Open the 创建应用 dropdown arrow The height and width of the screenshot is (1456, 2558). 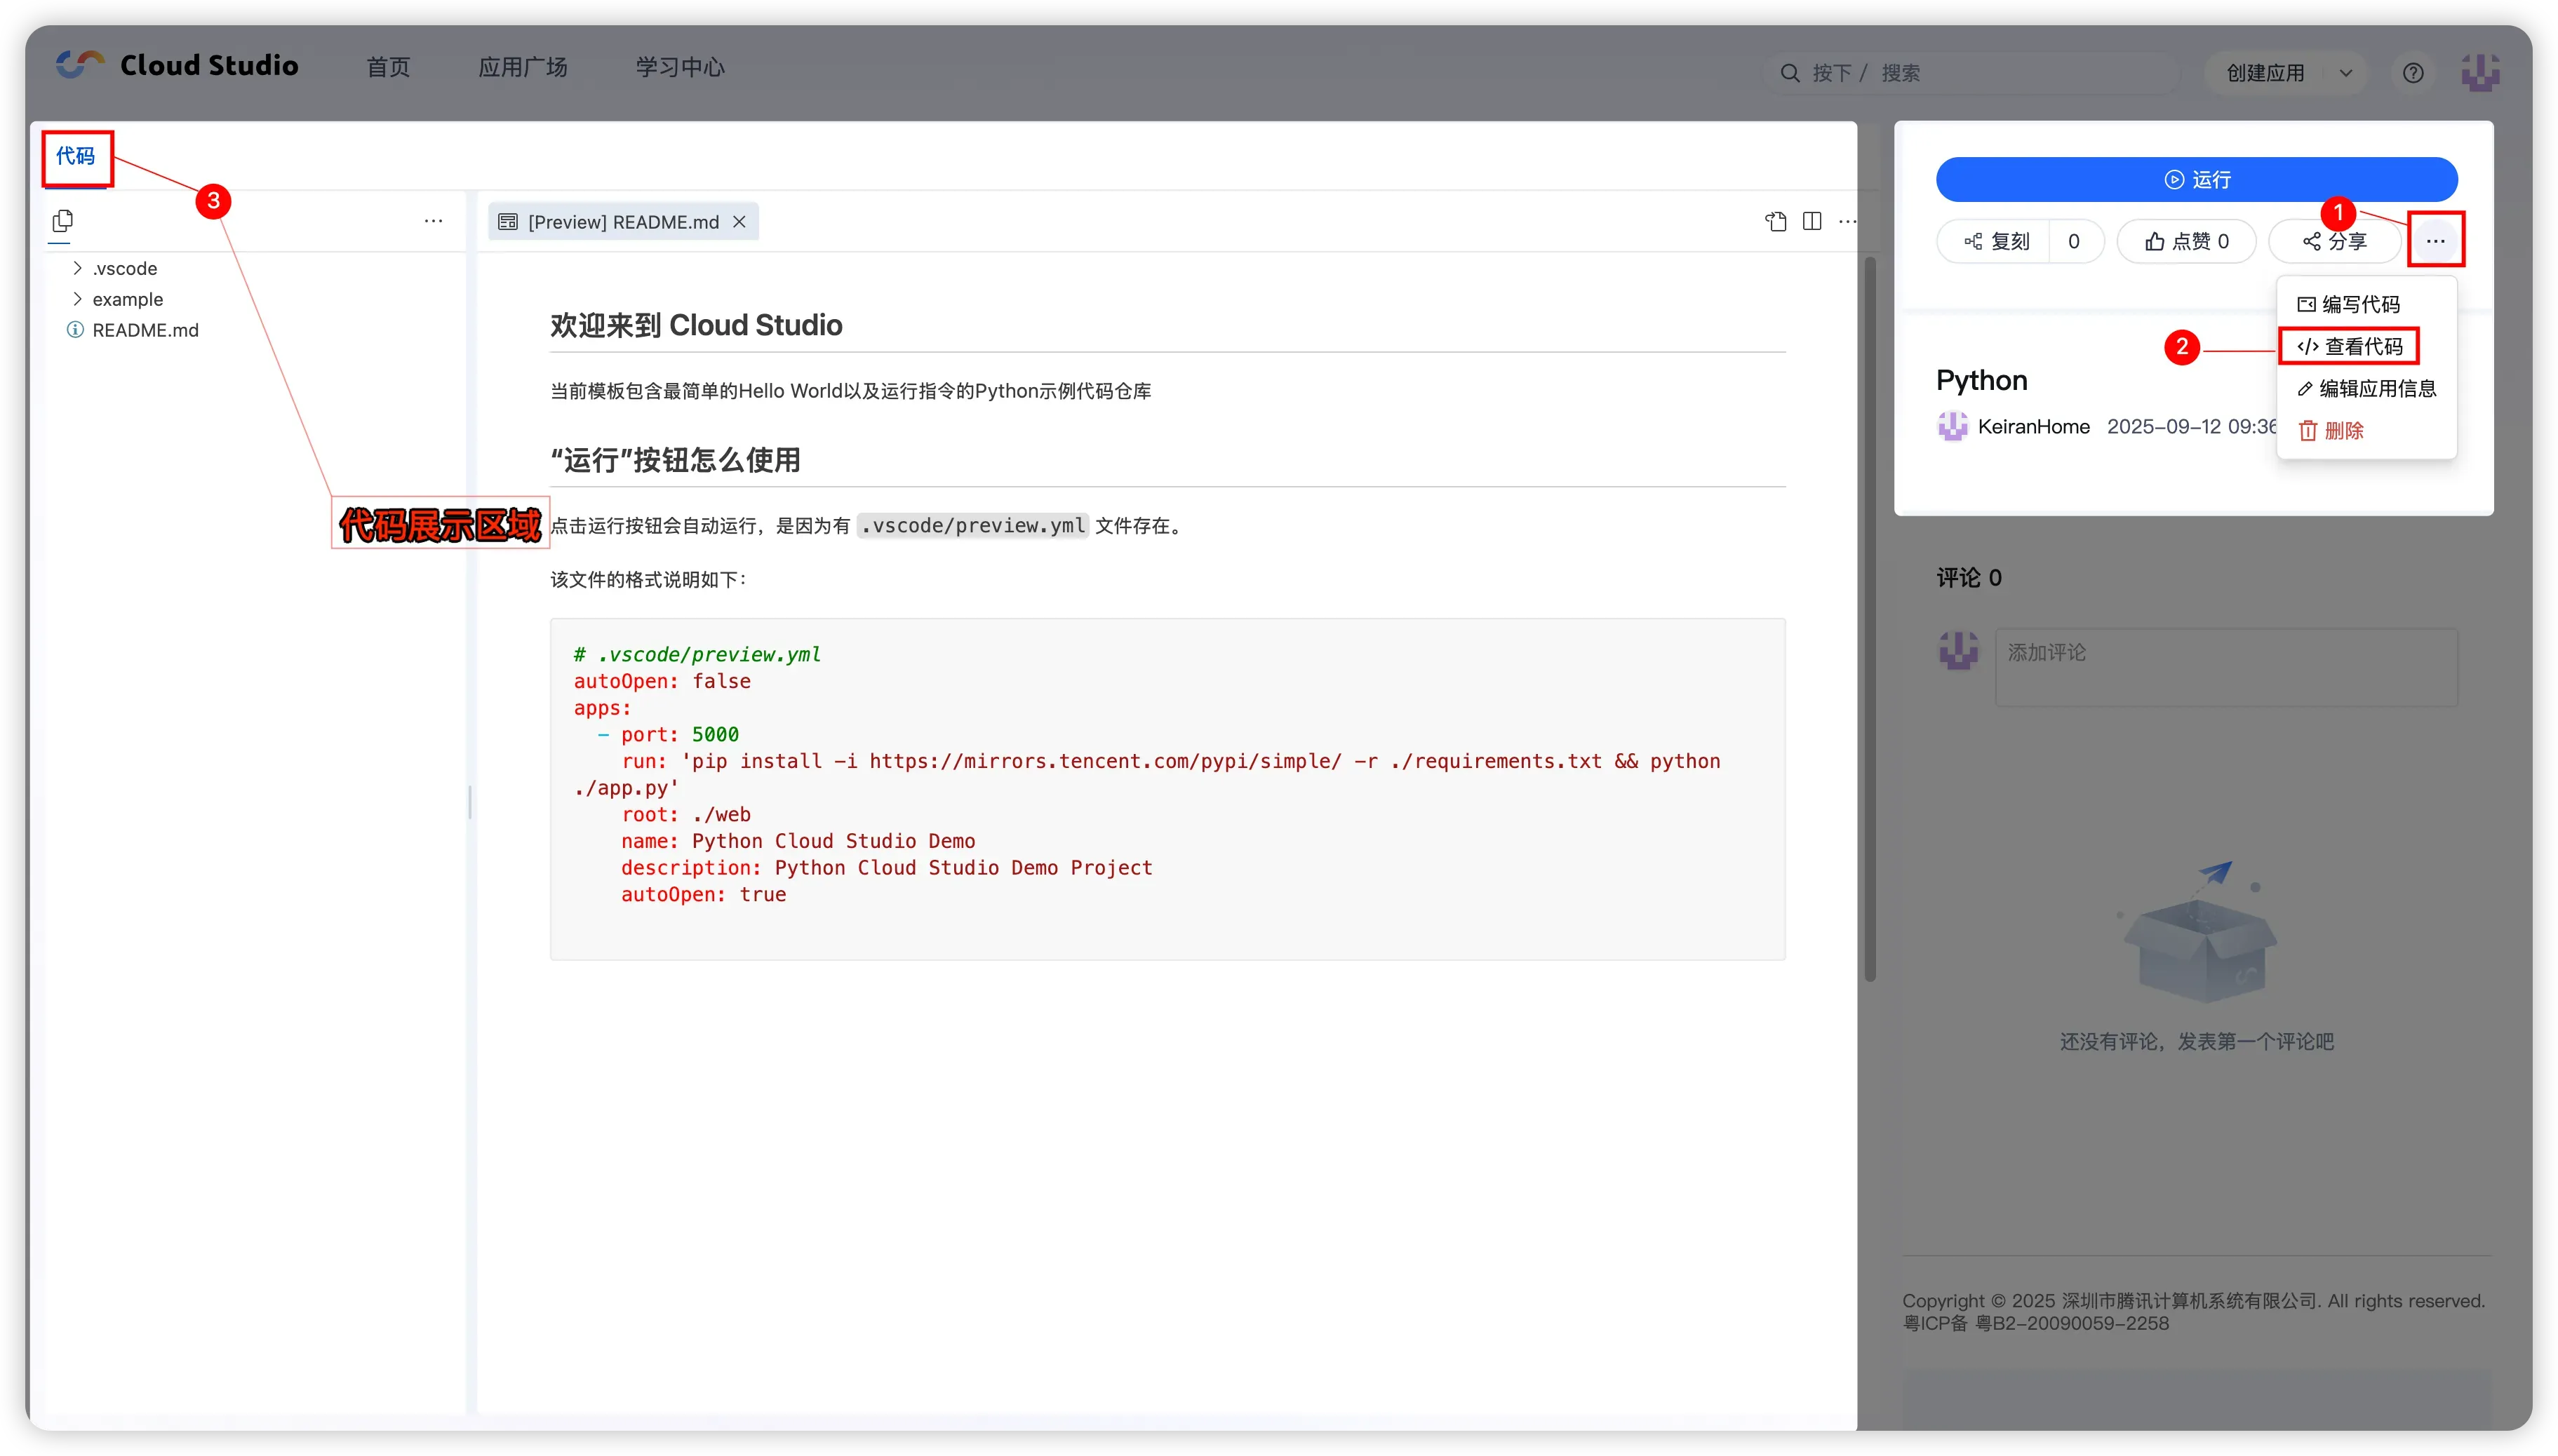[2346, 73]
